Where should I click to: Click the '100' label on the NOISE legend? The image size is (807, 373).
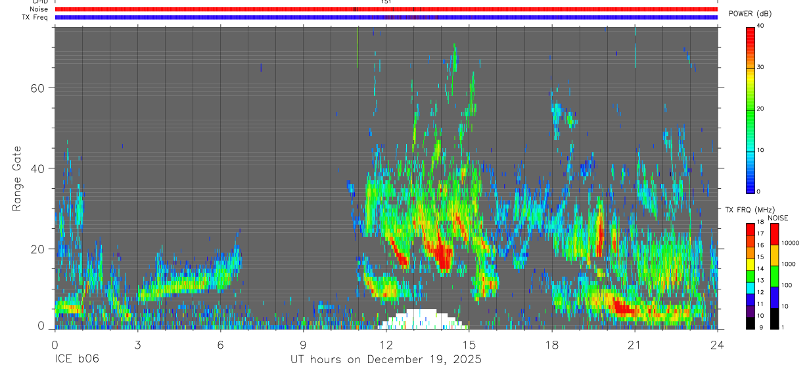coord(786,285)
